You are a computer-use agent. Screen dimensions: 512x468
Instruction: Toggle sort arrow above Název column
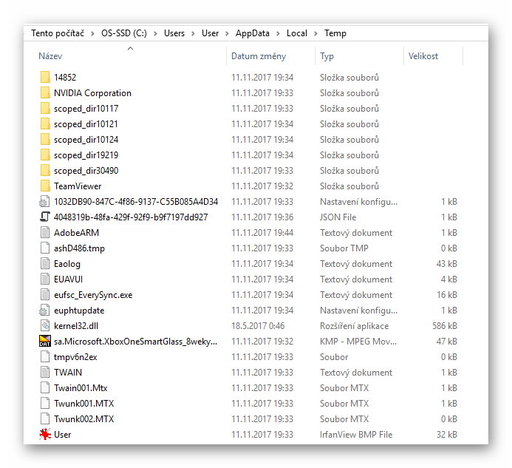pyautogui.click(x=130, y=48)
